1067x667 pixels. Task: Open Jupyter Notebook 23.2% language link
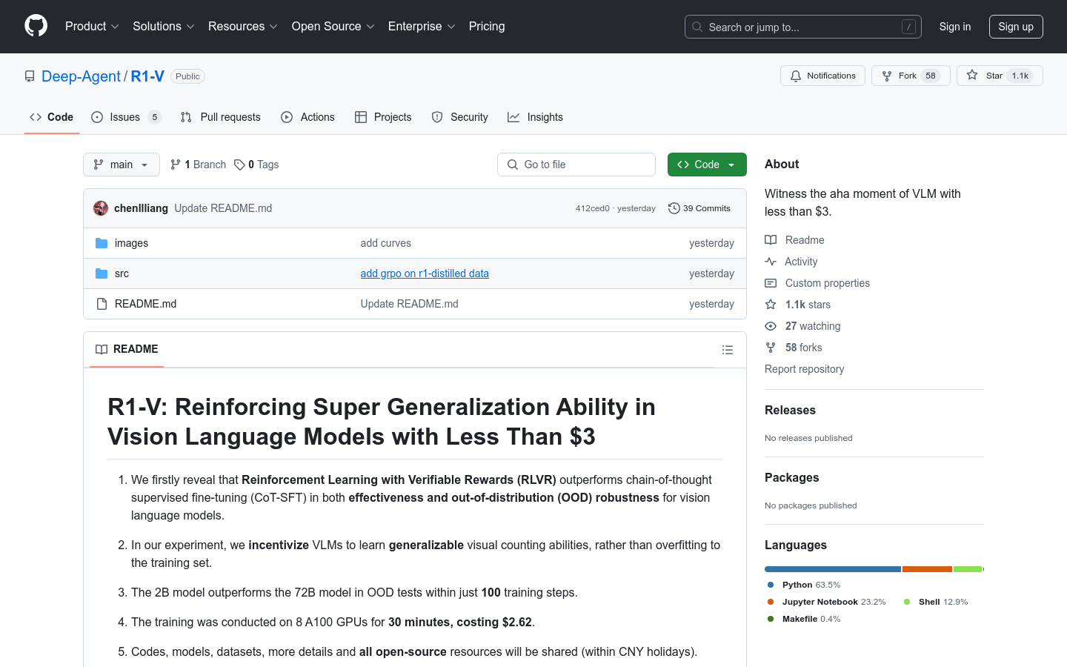coord(826,602)
